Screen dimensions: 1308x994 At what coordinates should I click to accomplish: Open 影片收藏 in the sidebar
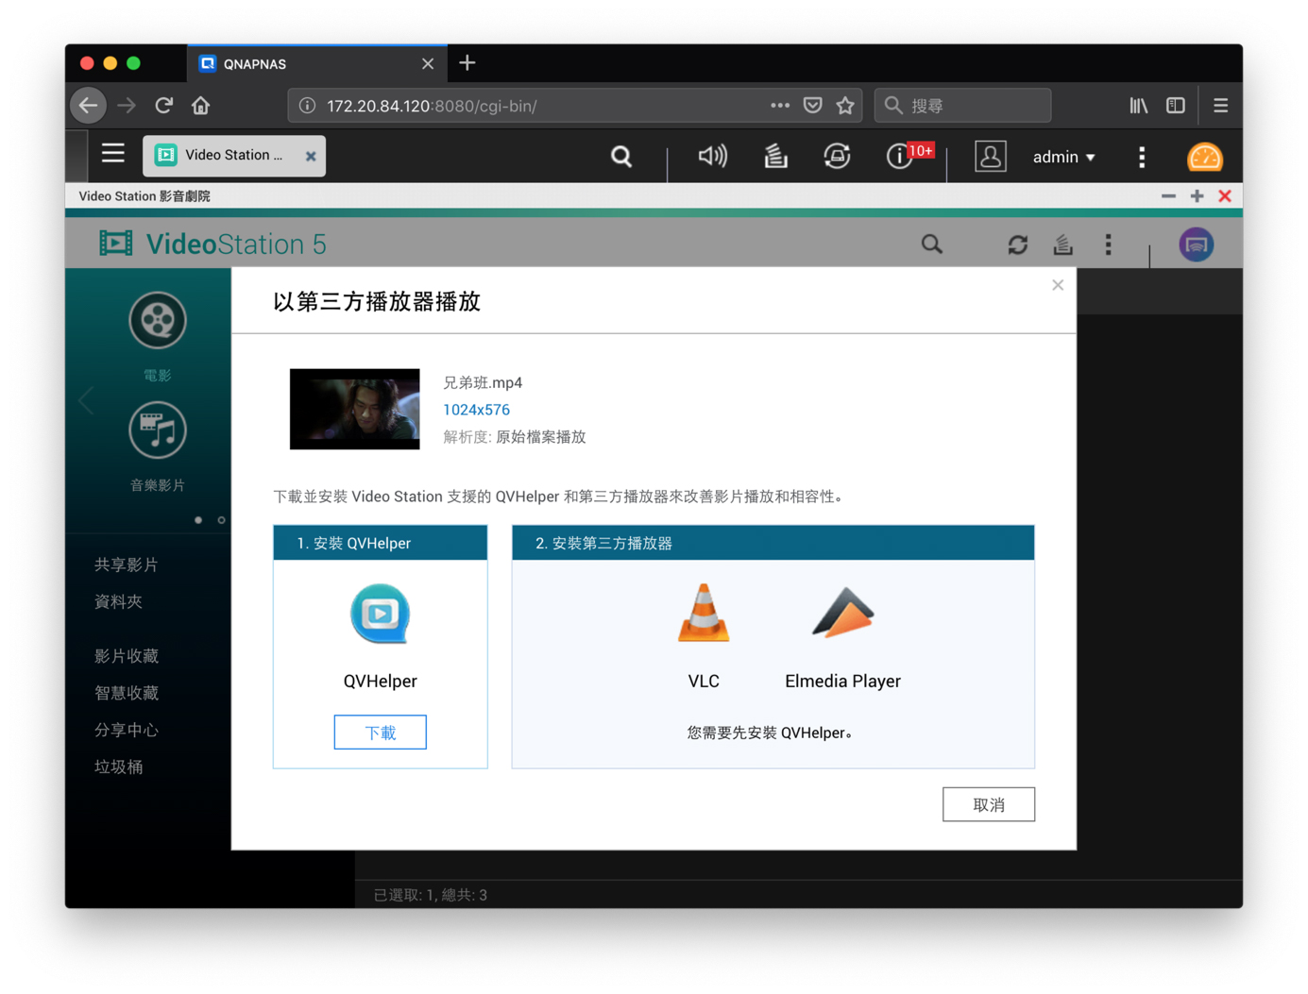coord(127,655)
